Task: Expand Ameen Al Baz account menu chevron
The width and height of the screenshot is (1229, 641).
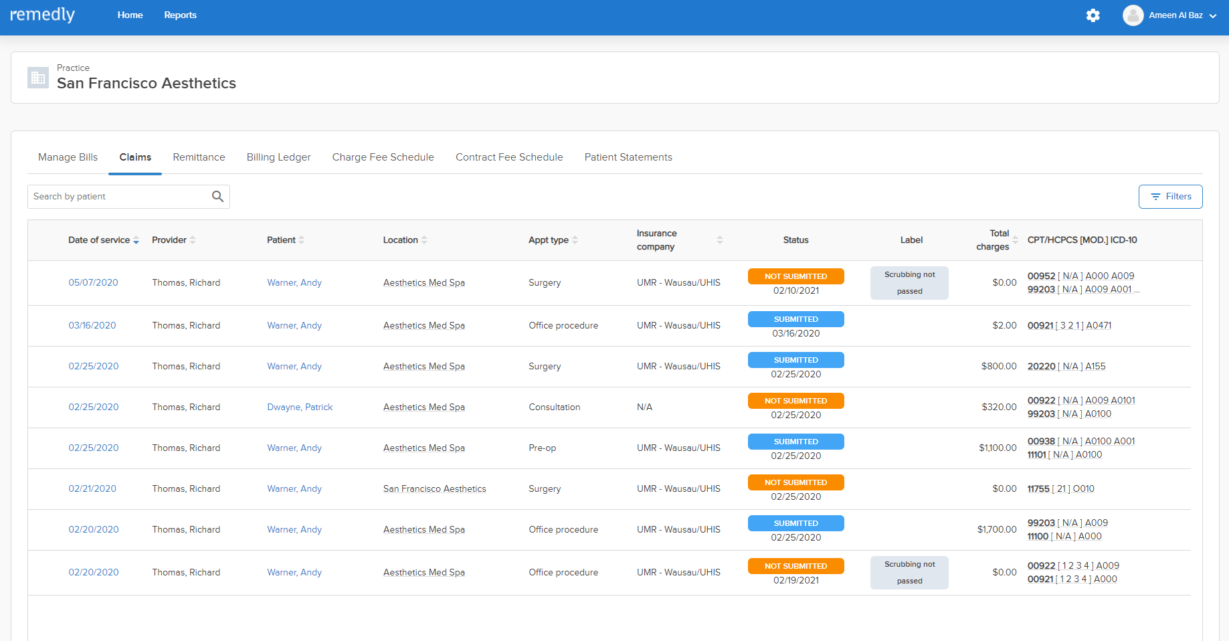Action: tap(1213, 16)
